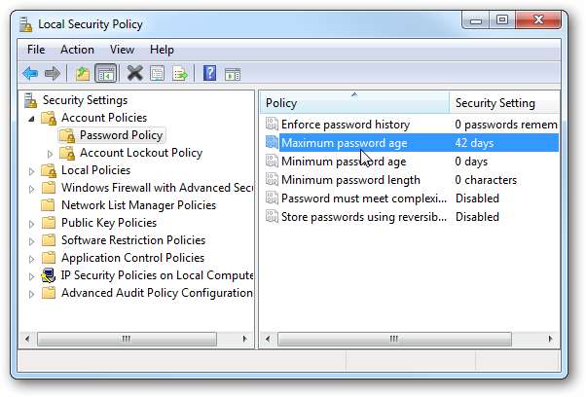This screenshot has height=397, width=586.
Task: Expand the Local Policies tree node
Action: [x=33, y=170]
